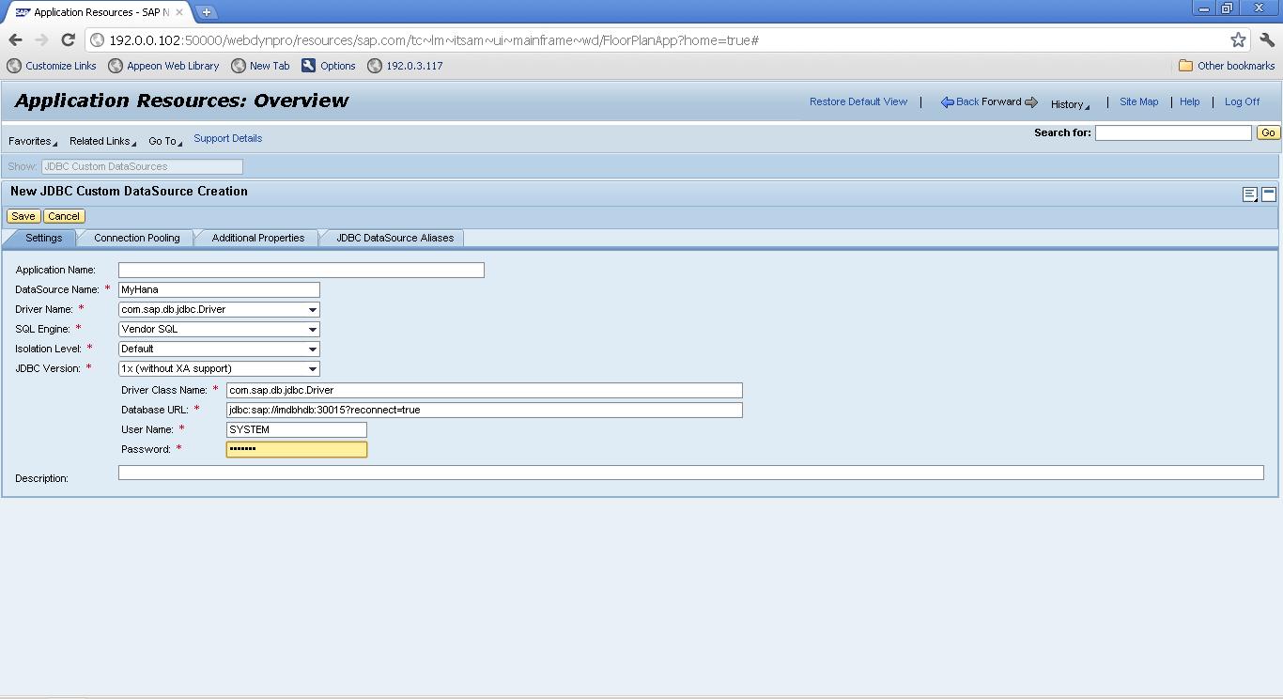
Task: Open the Related Links menu
Action: tap(102, 141)
